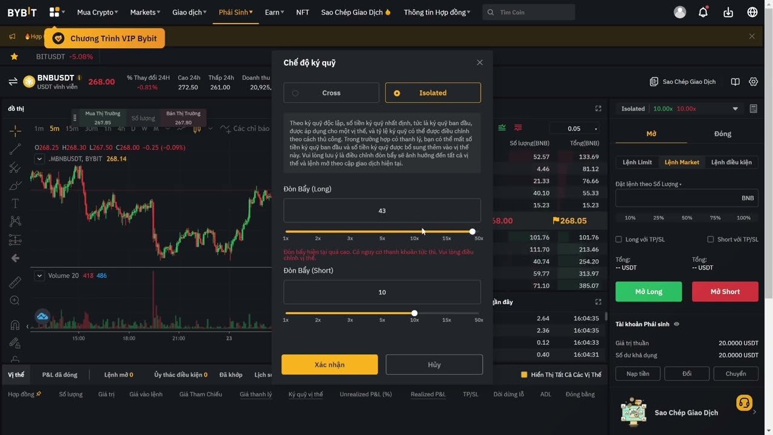The height and width of the screenshot is (435, 773).
Task: Enable Long với TP/SL checkbox
Action: click(x=618, y=239)
